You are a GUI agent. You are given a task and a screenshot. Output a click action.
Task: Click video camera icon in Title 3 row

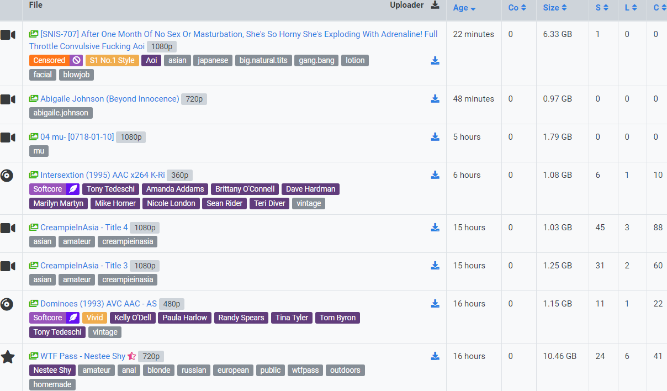point(8,266)
